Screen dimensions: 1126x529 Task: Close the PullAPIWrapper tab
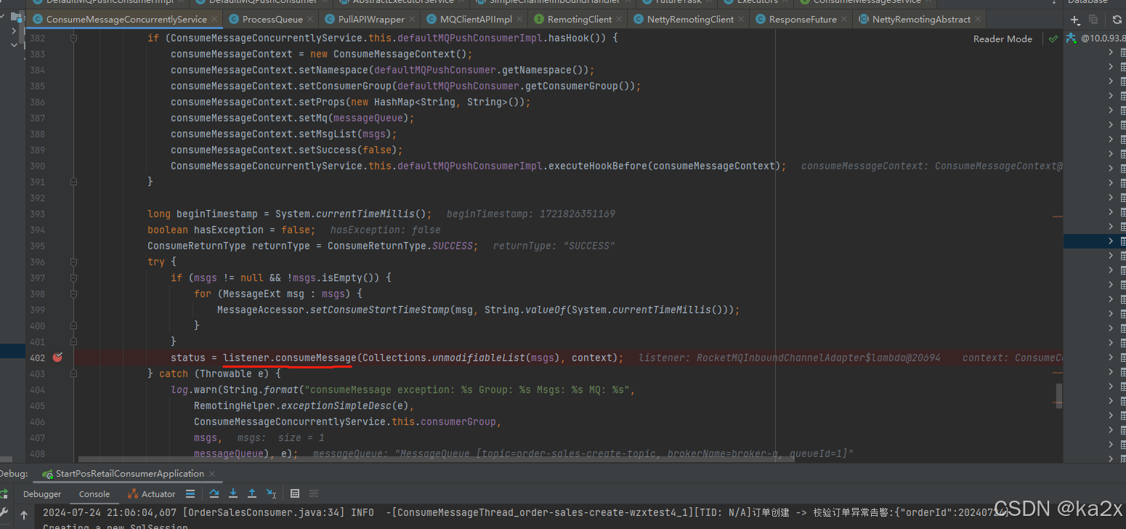point(413,20)
